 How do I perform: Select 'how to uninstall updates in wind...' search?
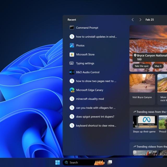pos(96,37)
